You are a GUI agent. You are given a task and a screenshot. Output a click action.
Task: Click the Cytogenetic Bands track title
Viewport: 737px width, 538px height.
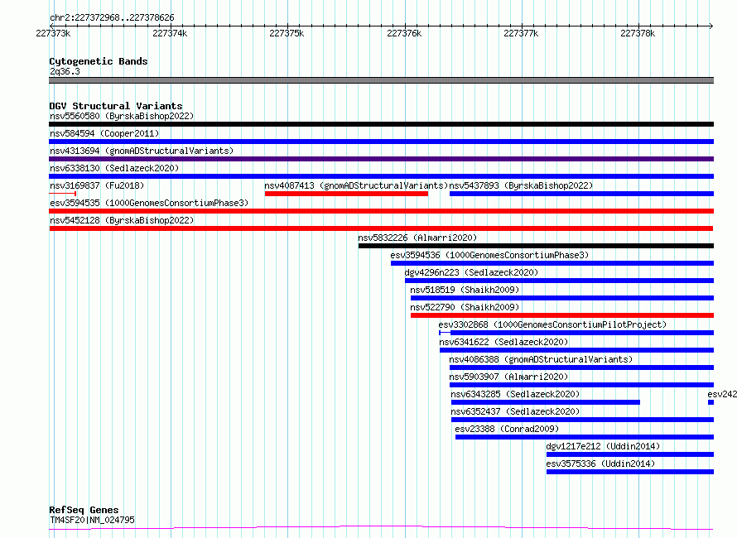99,61
